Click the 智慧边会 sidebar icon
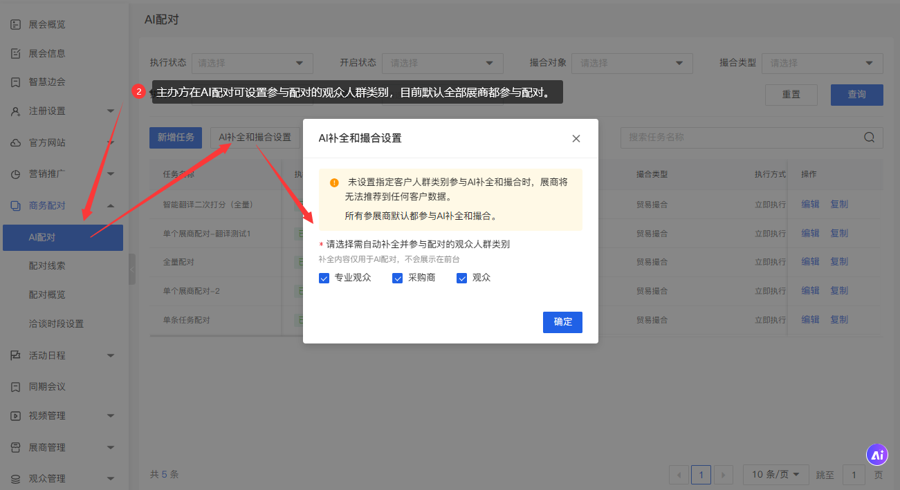This screenshot has width=900, height=490. tap(15, 82)
